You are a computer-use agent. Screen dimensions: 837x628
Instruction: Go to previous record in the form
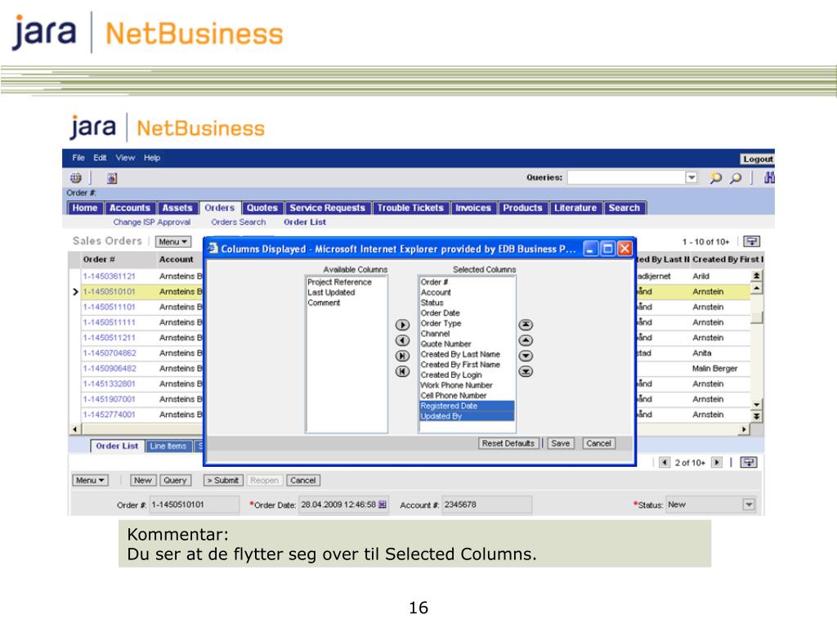tap(665, 463)
